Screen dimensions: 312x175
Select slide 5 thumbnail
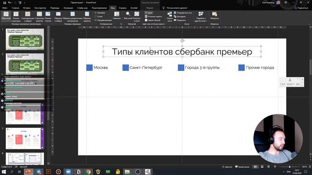click(x=25, y=138)
